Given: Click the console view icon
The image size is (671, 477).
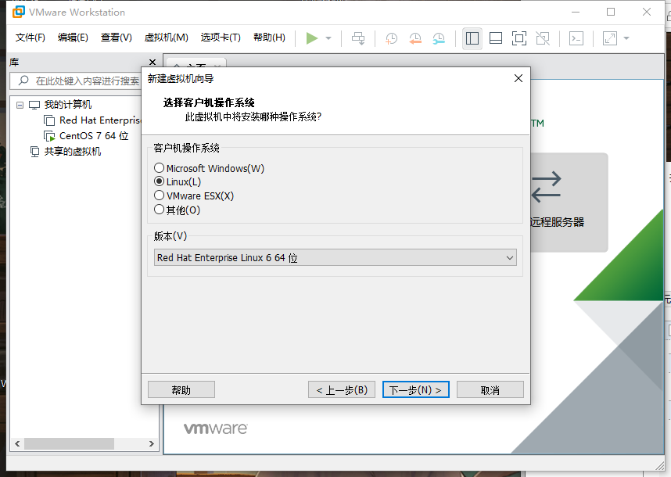Looking at the screenshot, I should point(576,38).
